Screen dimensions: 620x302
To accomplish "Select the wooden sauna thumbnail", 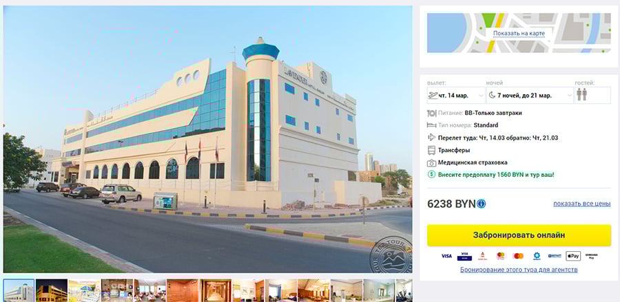I will (x=183, y=290).
